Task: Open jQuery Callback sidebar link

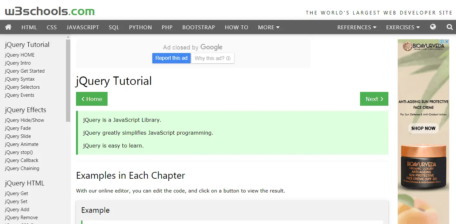Action: 22,160
